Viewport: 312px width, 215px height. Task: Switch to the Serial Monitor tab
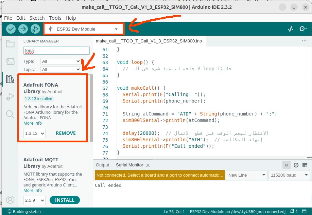click(129, 165)
